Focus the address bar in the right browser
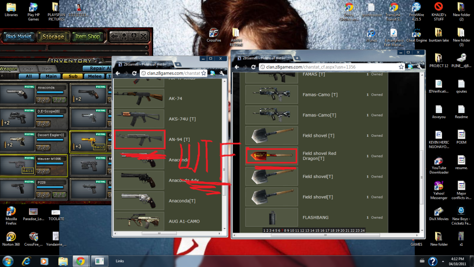 324,67
